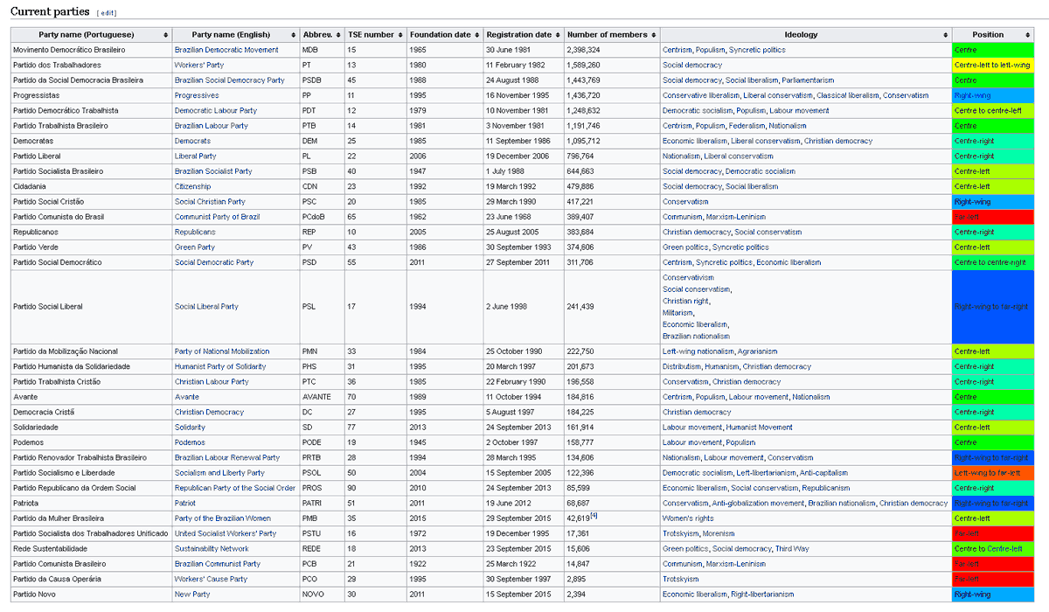Screen dimensions: 1049x612
Task: Open the Democratic Labour Party link
Action: (x=216, y=110)
